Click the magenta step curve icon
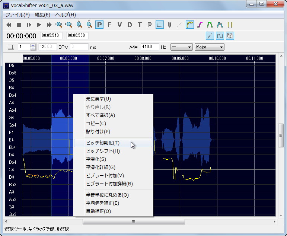This screenshot has height=236, width=287. pyautogui.click(x=200, y=25)
